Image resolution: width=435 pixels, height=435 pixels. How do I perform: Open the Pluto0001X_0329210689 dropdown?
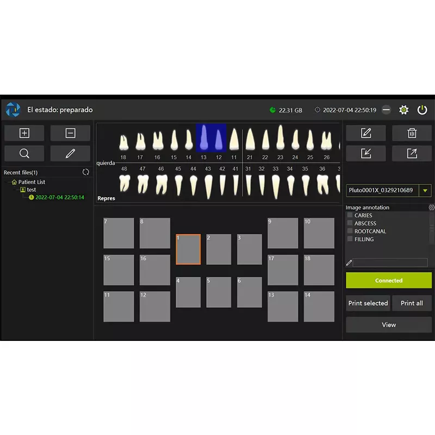click(425, 190)
